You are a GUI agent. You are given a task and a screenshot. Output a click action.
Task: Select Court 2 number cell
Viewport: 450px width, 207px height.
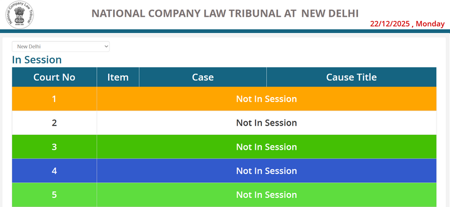click(x=54, y=123)
